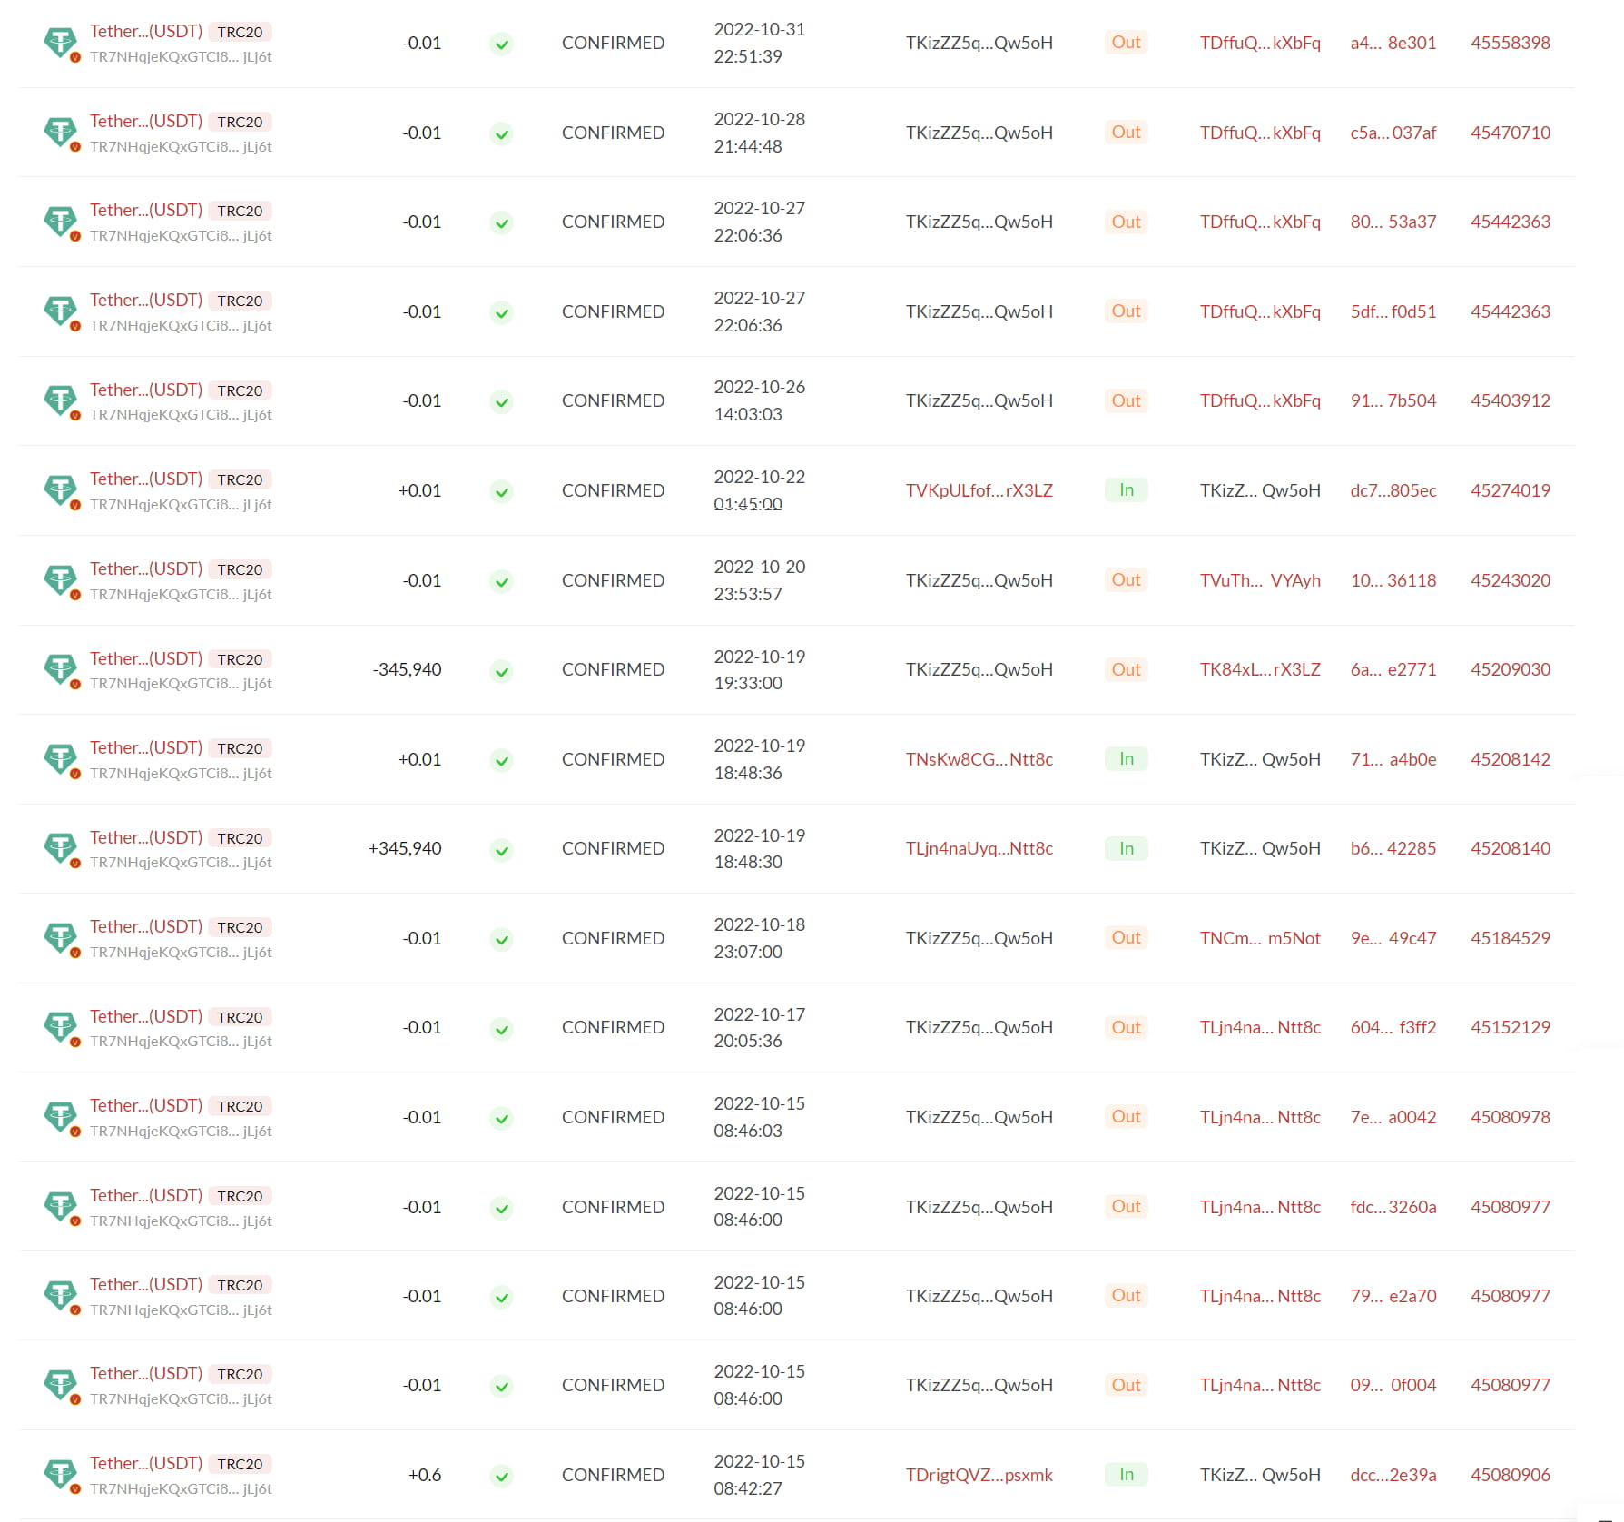This screenshot has height=1522, width=1624.
Task: Open block number 45209030
Action: 1510,669
